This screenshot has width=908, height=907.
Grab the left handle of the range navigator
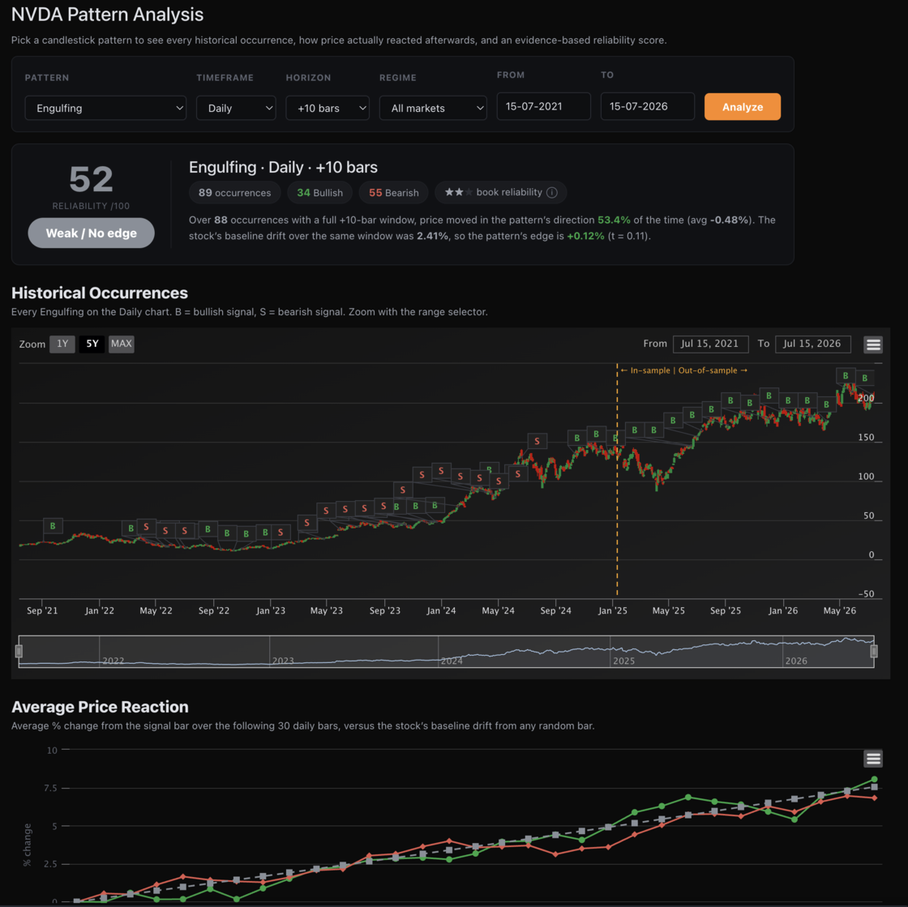coord(19,651)
